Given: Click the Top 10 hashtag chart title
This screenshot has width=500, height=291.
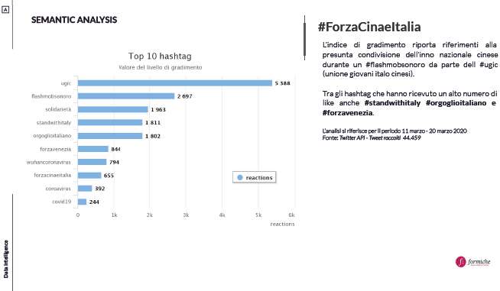Looking at the screenshot, I should pos(160,56).
